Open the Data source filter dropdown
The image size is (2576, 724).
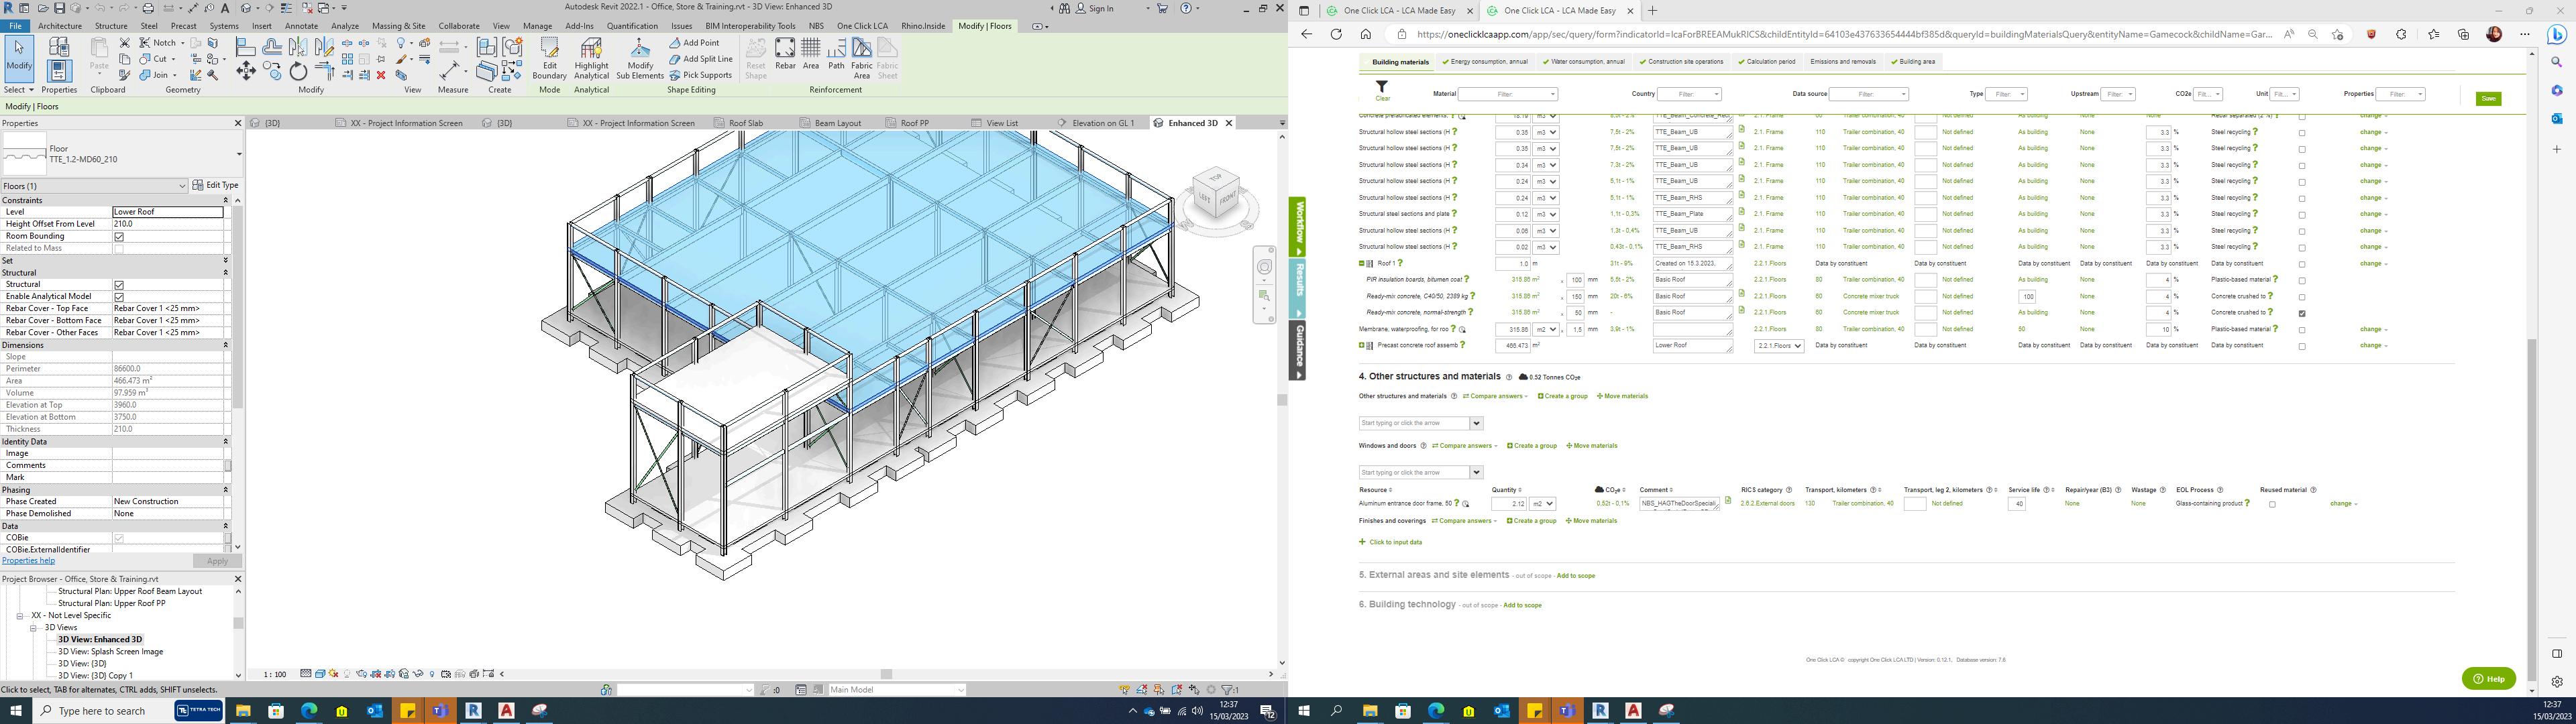[1868, 94]
